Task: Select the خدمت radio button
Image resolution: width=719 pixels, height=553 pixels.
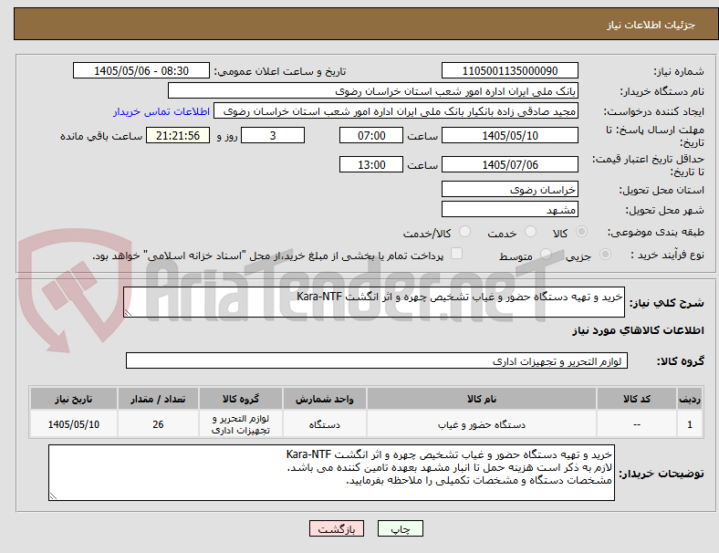Action: (x=530, y=232)
